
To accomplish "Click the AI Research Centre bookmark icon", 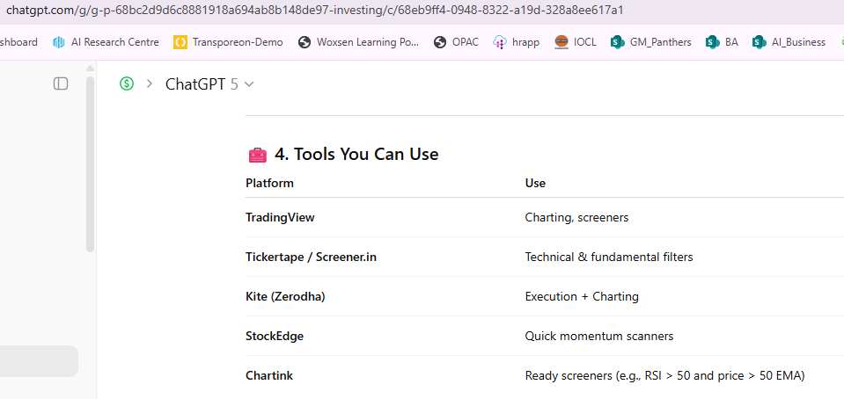I will (59, 42).
